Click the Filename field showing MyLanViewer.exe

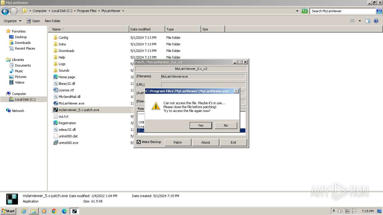pyautogui.click(x=203, y=76)
